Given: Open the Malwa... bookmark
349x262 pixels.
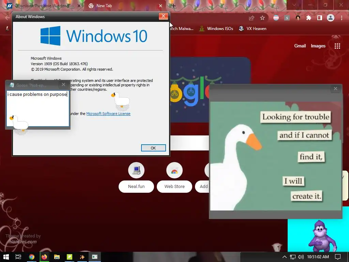Looking at the screenshot, I should coord(181,29).
